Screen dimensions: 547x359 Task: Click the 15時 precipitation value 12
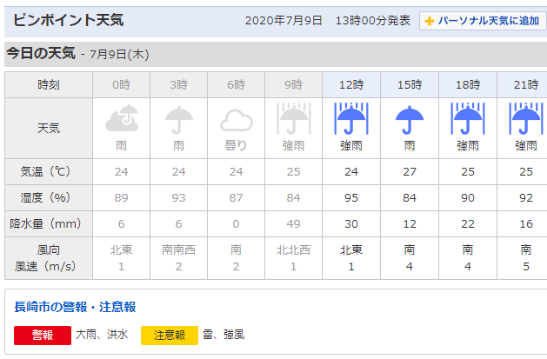pos(410,223)
